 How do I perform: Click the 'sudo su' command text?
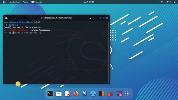13,25
